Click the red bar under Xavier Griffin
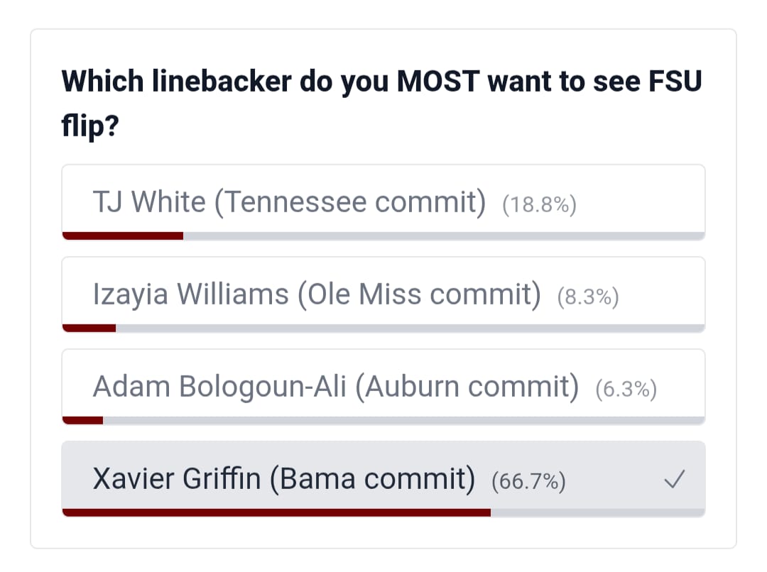Image resolution: width=767 pixels, height=572 pixels. click(276, 512)
